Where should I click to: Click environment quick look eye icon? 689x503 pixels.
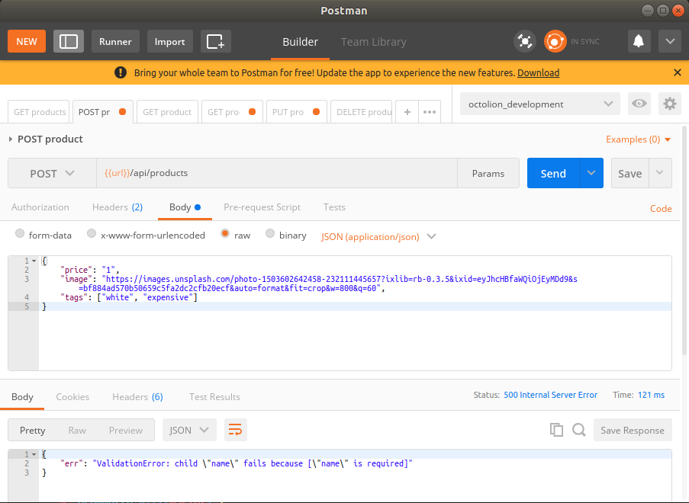[639, 104]
